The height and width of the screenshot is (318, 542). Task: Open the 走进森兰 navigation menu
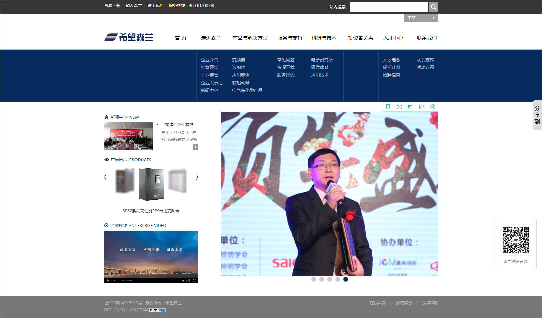211,38
